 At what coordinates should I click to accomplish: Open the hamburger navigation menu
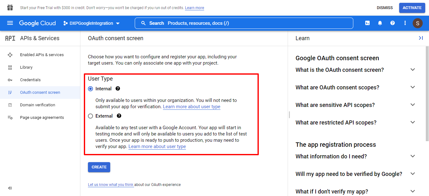(10, 23)
